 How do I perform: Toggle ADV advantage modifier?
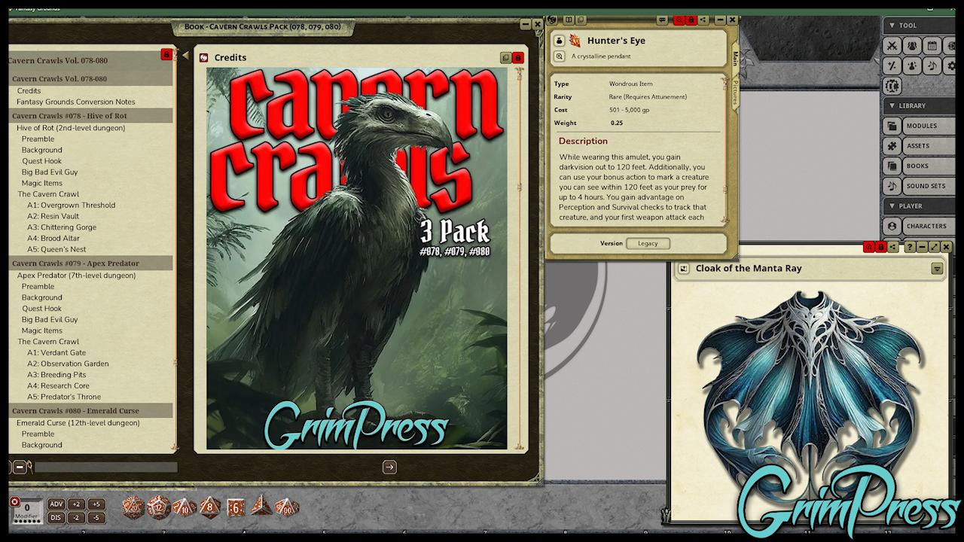56,504
